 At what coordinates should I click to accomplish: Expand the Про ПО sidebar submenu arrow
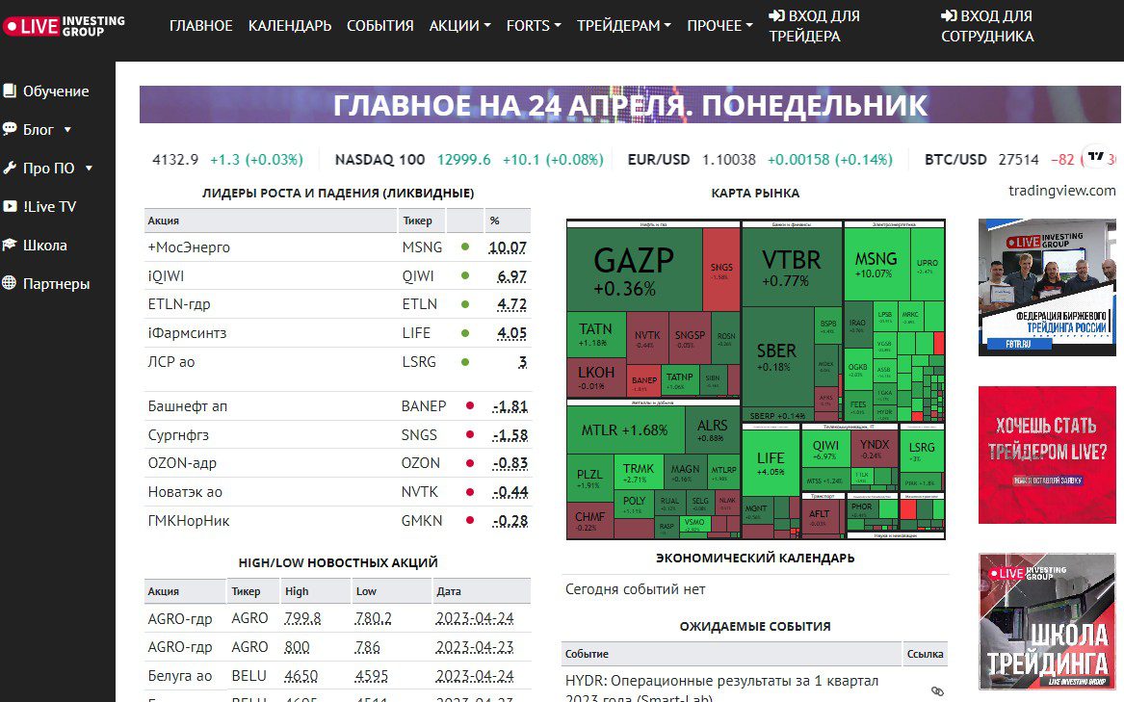[89, 169]
